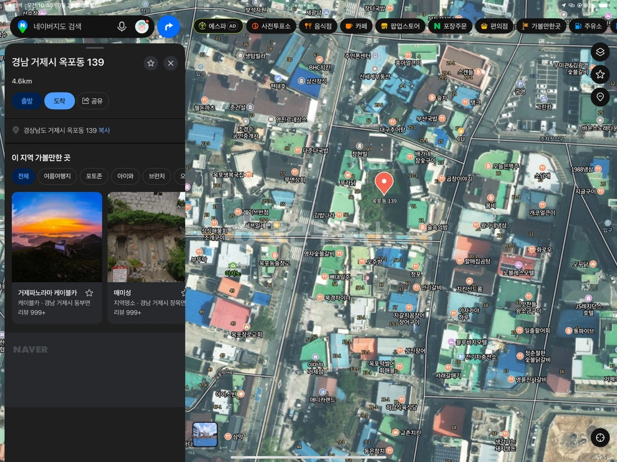This screenshot has width=617, height=462.
Task: Open the map layers button
Action: coord(600,52)
